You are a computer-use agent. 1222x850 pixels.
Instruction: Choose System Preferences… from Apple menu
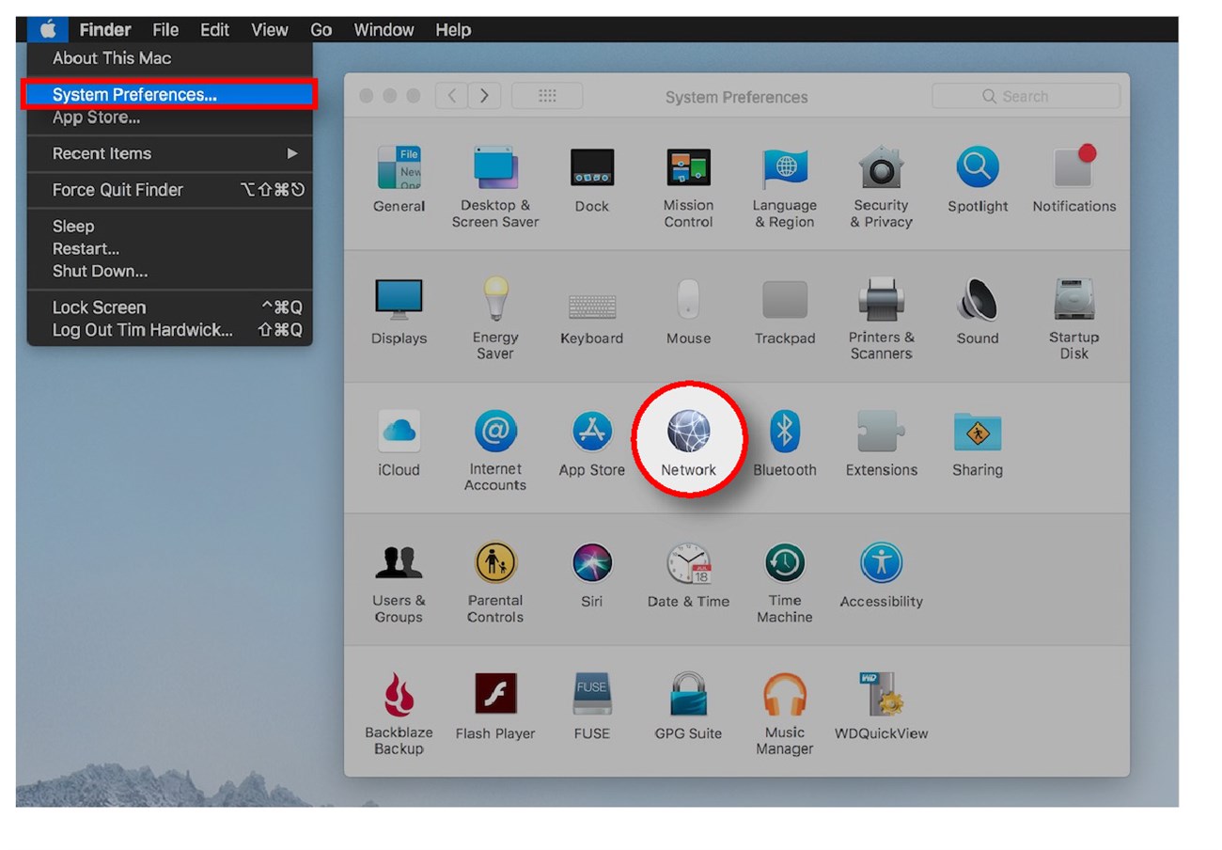[169, 95]
